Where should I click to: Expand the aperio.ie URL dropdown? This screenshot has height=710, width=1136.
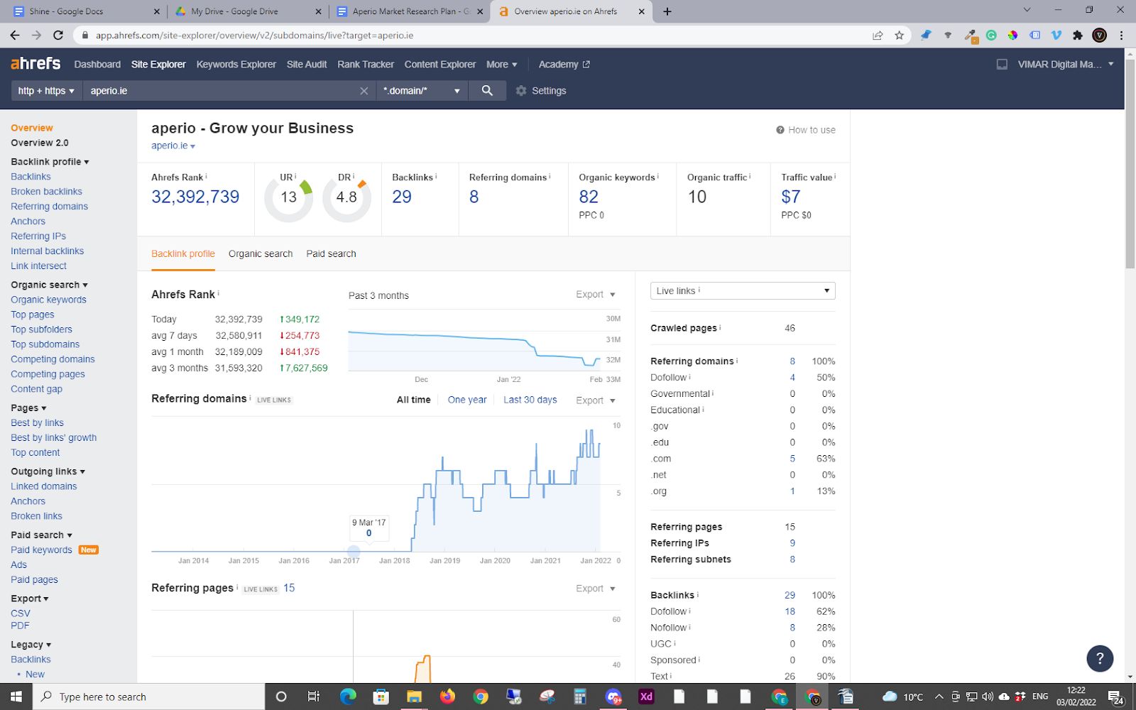[173, 146]
